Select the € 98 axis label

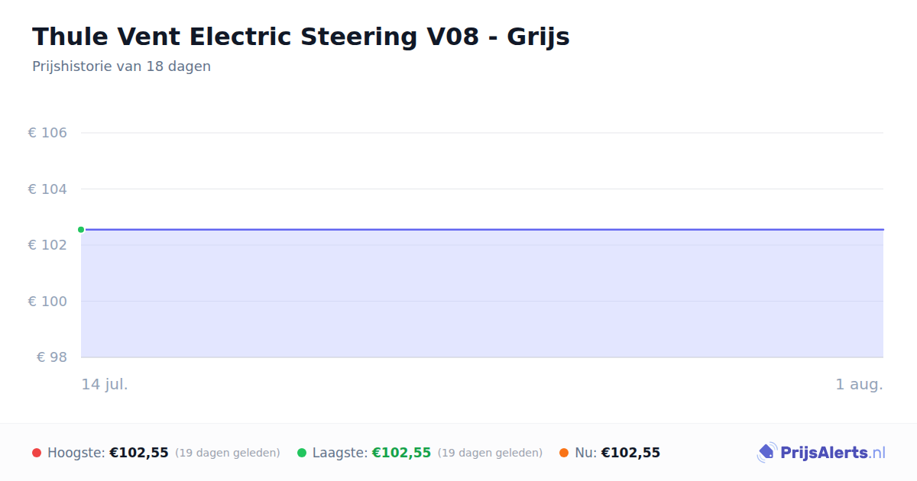tap(52, 357)
